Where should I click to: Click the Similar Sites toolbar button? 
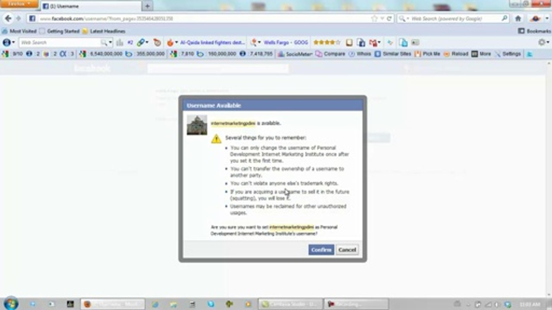click(x=392, y=54)
